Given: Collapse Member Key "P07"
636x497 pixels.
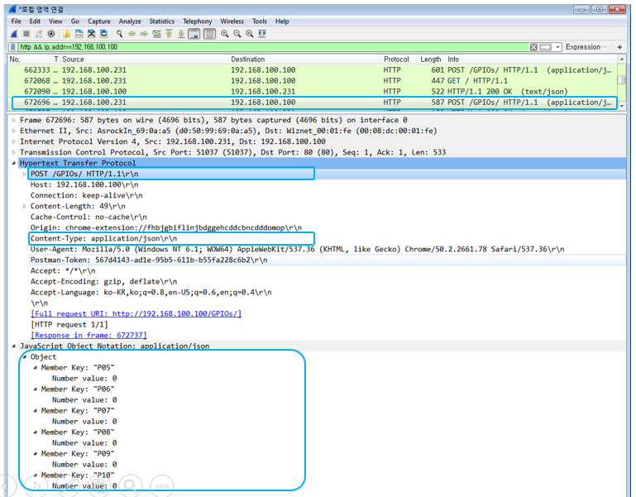Looking at the screenshot, I should point(36,410).
